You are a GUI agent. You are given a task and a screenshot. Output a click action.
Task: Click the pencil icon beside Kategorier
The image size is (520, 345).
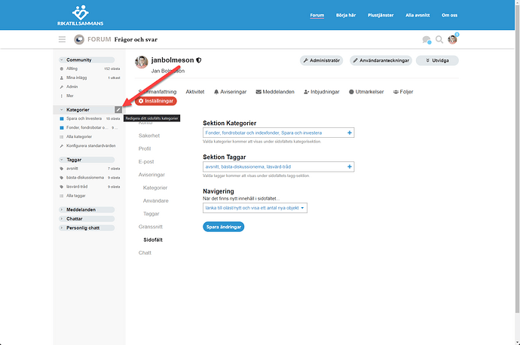[x=118, y=109]
